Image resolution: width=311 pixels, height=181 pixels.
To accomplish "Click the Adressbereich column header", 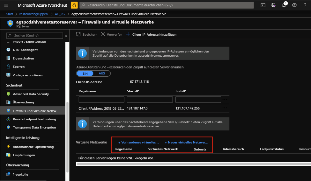I will pyautogui.click(x=233, y=149).
